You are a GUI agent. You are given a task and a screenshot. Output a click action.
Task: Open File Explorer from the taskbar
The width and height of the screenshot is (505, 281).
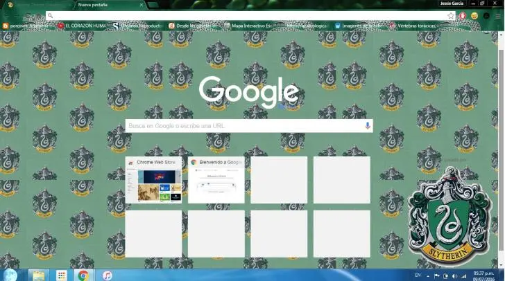click(37, 275)
